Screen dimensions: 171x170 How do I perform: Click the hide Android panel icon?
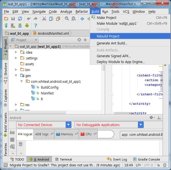pyautogui.click(x=159, y=117)
